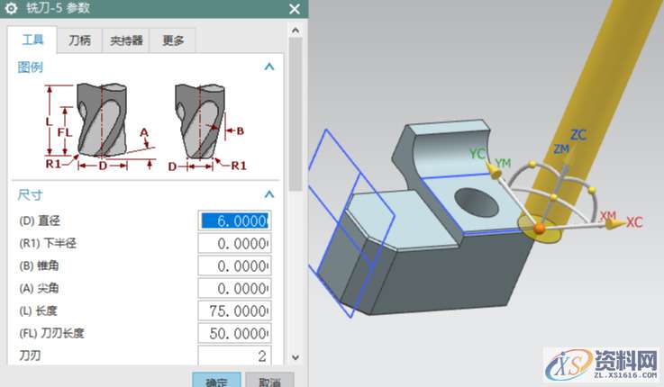
Task: Open the 刀柄 tab
Action: [80, 40]
